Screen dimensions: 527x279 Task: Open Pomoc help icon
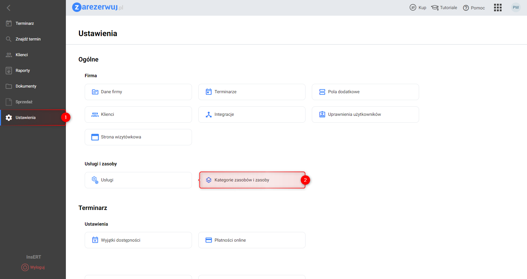(466, 8)
